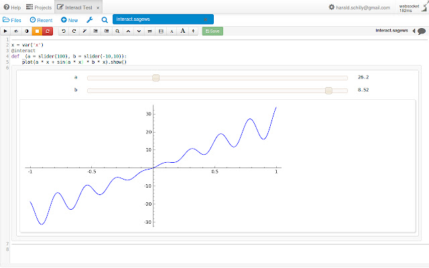Increase font size with large A icon

click(183, 31)
